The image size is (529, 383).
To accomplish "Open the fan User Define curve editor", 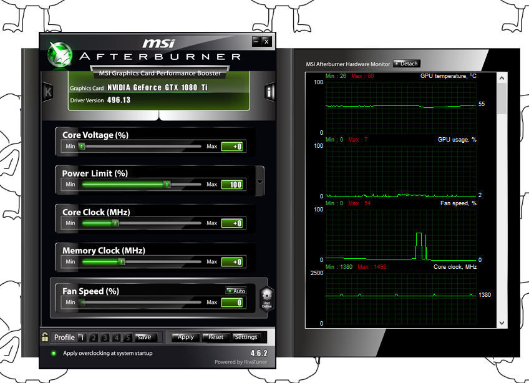I will click(266, 298).
